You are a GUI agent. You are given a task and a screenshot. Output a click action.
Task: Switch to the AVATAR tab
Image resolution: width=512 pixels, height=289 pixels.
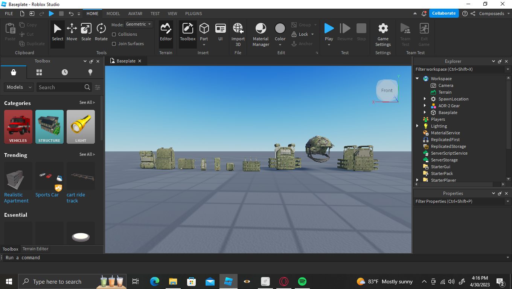click(135, 14)
